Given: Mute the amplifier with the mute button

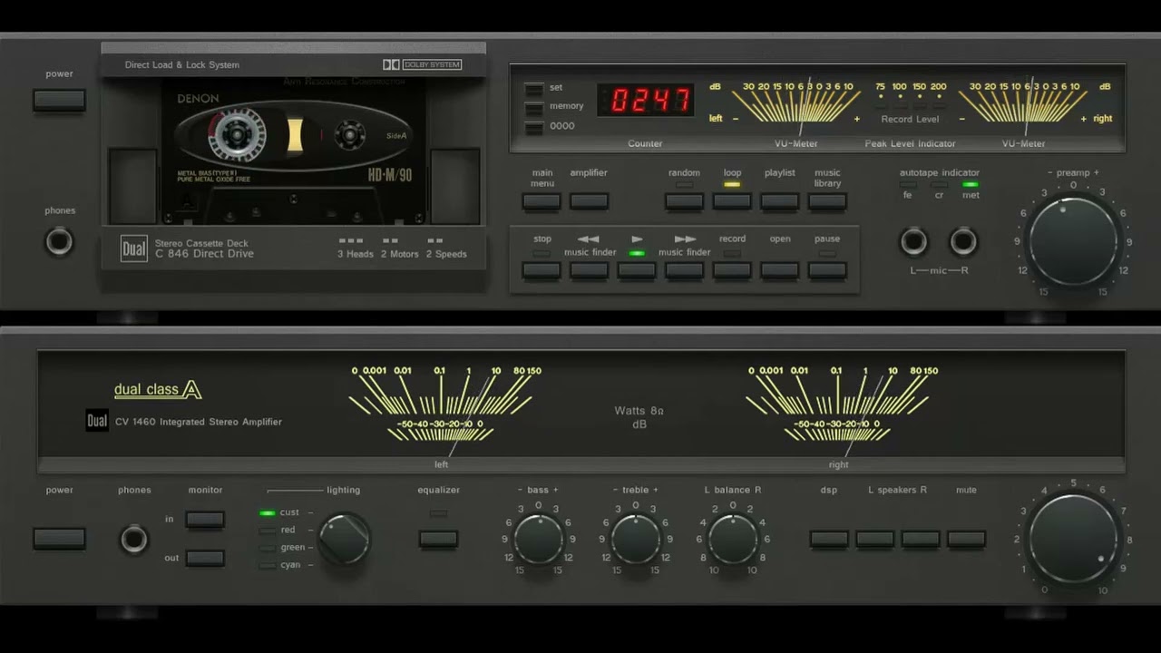Looking at the screenshot, I should (x=966, y=539).
